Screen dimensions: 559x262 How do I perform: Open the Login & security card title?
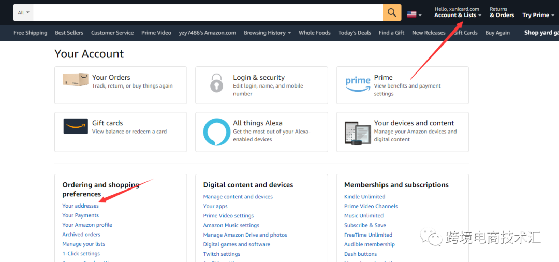tap(259, 77)
